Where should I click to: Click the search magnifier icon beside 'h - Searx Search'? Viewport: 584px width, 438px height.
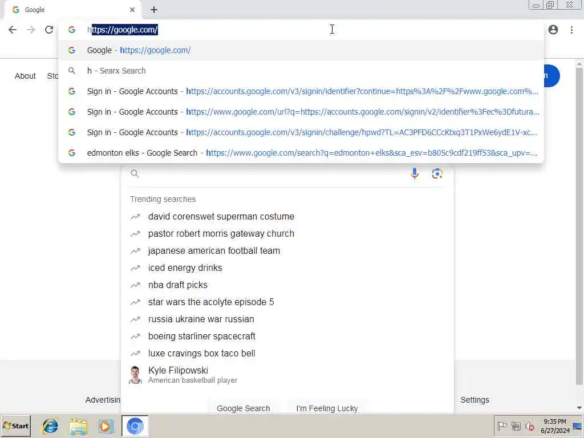coord(72,71)
